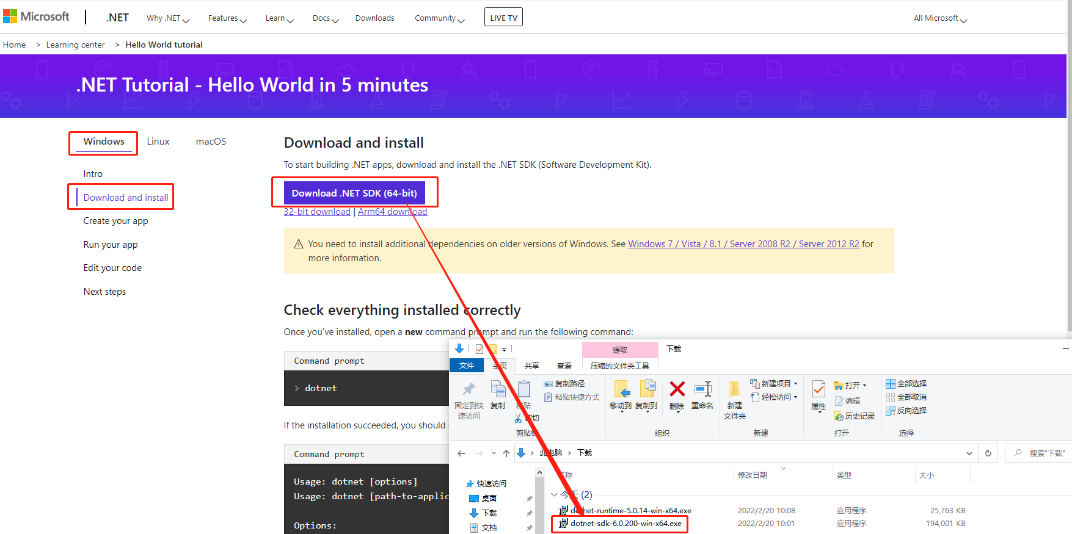Switch to the 共享 (Share) ribbon tab

pos(532,366)
